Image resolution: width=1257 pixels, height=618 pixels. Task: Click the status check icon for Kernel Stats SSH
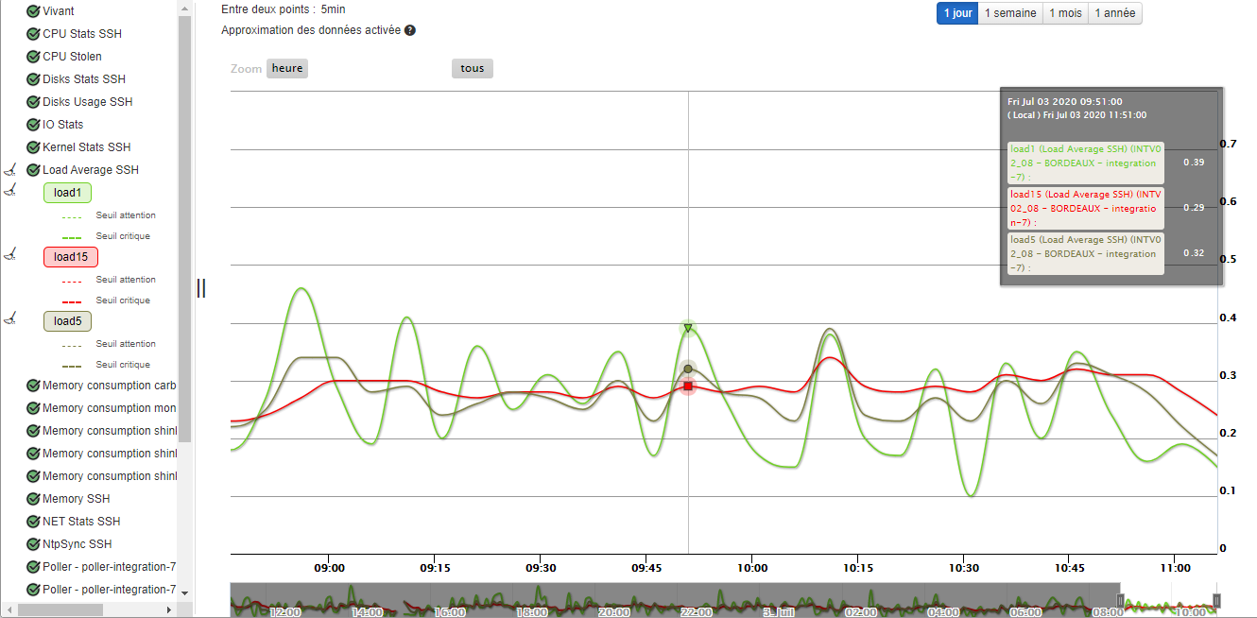pos(33,147)
